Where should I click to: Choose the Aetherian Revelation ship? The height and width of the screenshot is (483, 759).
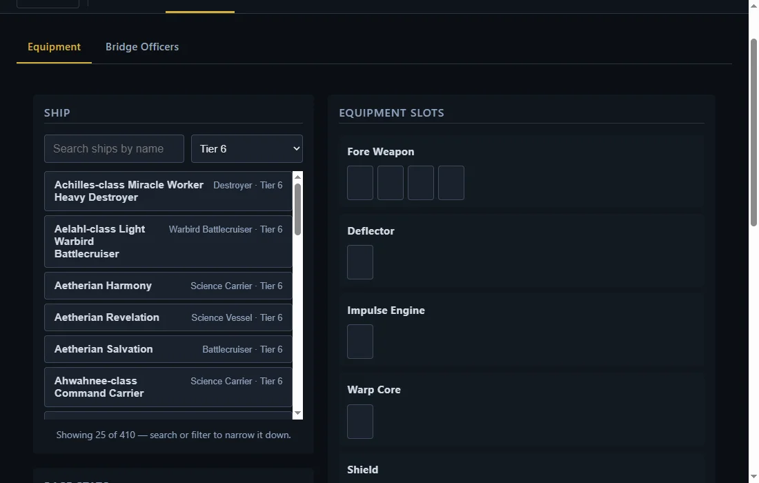(168, 317)
